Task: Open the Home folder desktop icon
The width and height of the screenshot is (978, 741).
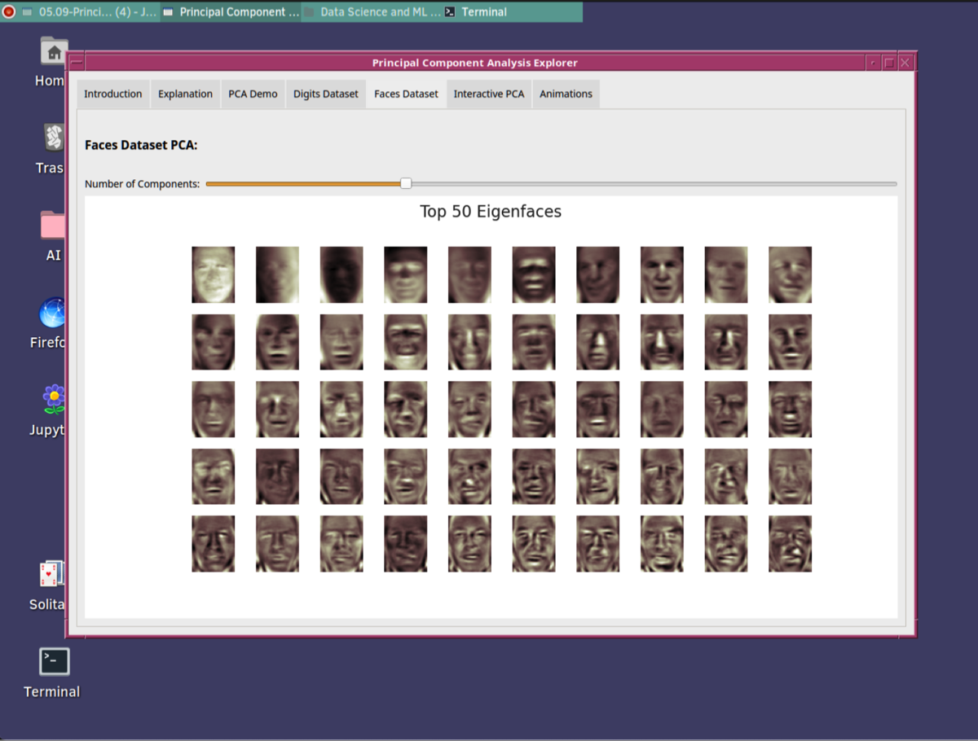Action: pos(54,53)
